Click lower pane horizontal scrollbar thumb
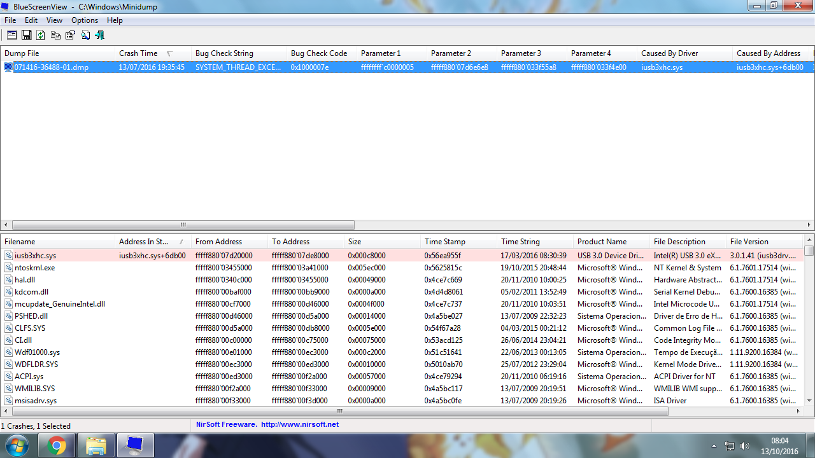This screenshot has width=815, height=458. click(340, 412)
